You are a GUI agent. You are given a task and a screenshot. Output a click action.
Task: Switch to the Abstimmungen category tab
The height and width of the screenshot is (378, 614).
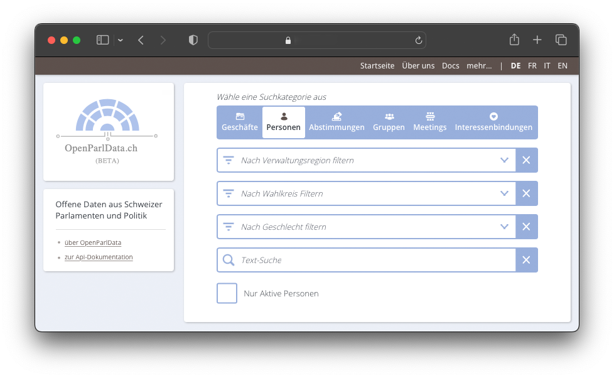[x=337, y=122]
